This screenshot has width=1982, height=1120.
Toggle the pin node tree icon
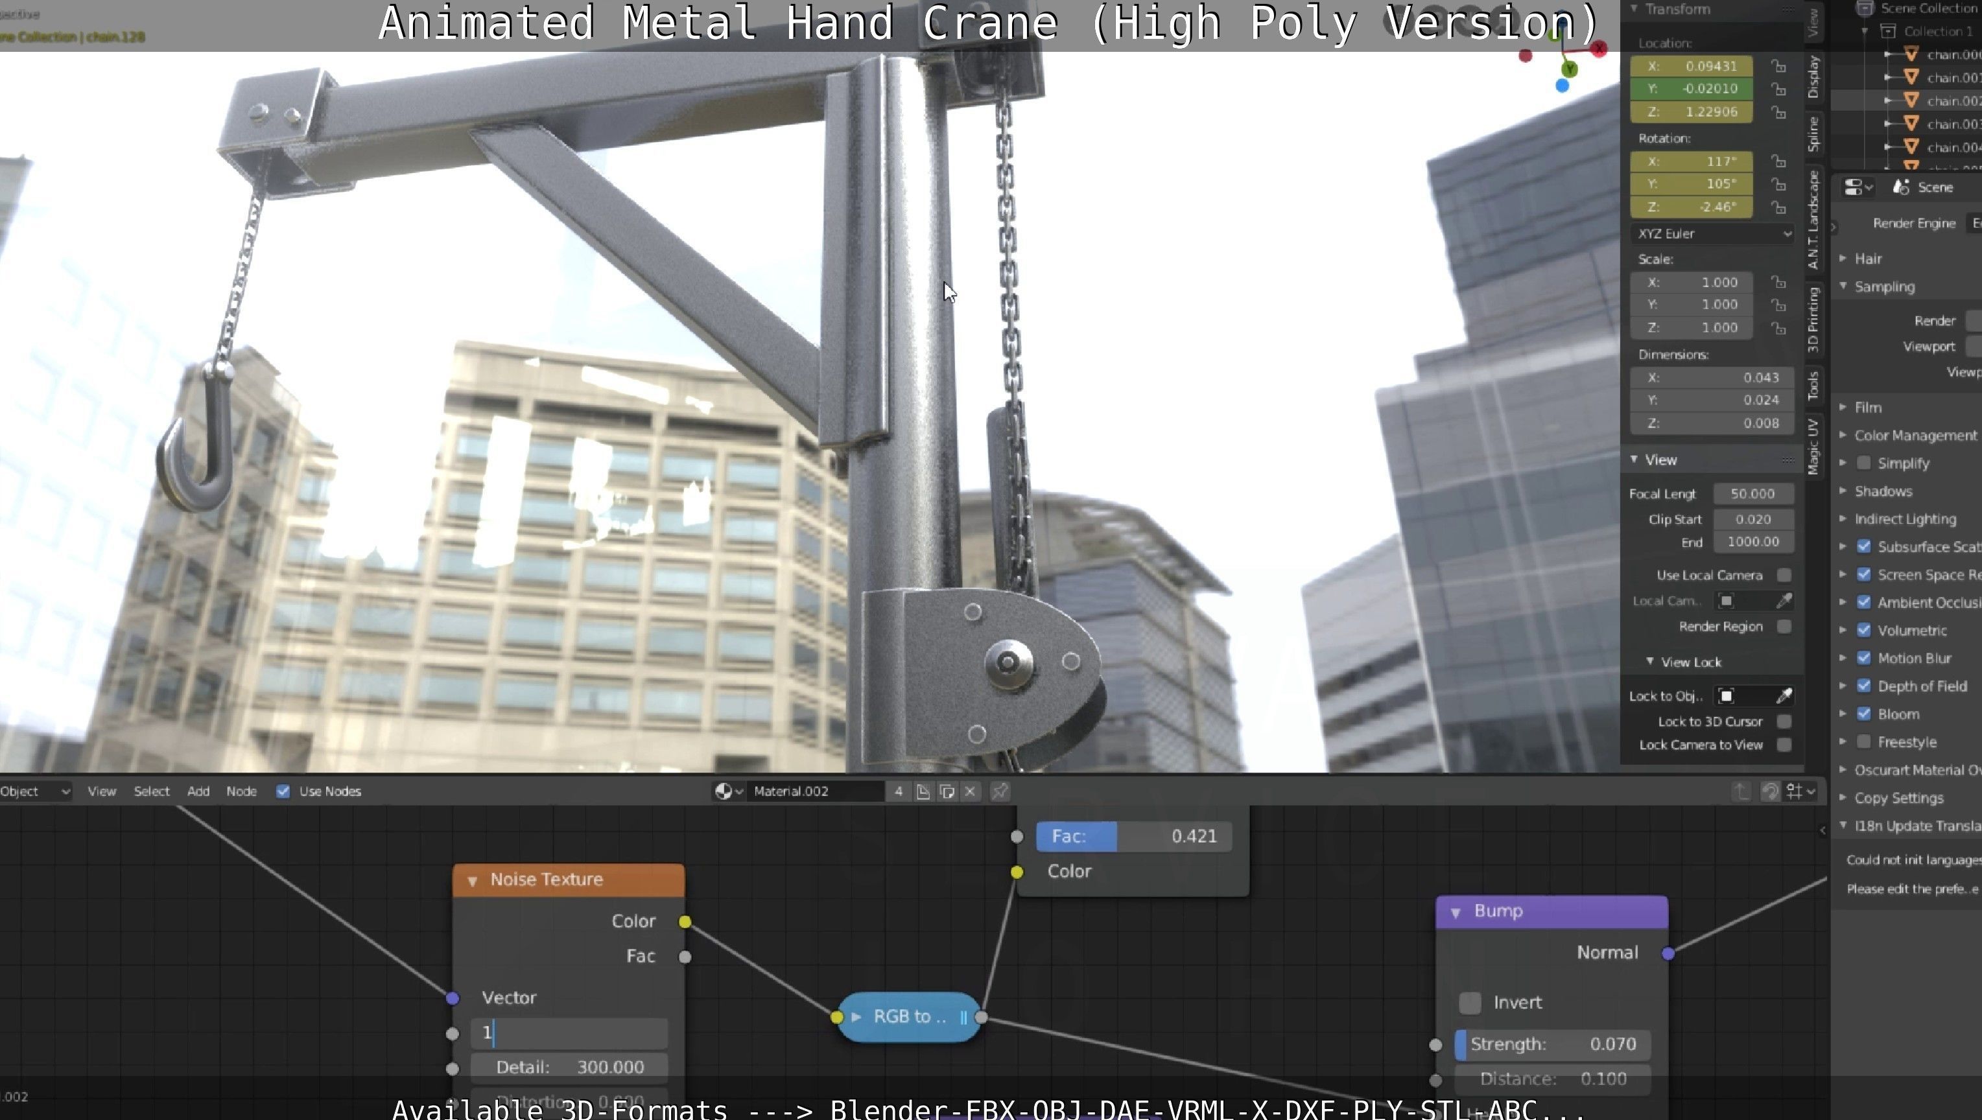click(1000, 791)
